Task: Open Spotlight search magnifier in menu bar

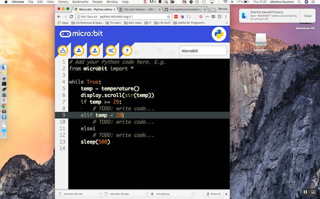Action: tap(299, 2)
